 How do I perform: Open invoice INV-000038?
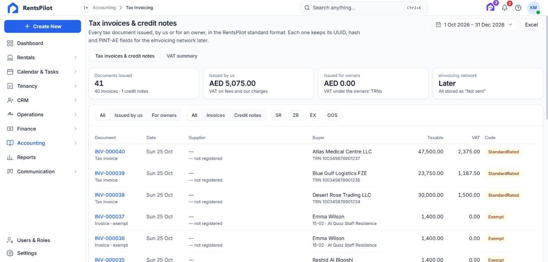pos(110,195)
